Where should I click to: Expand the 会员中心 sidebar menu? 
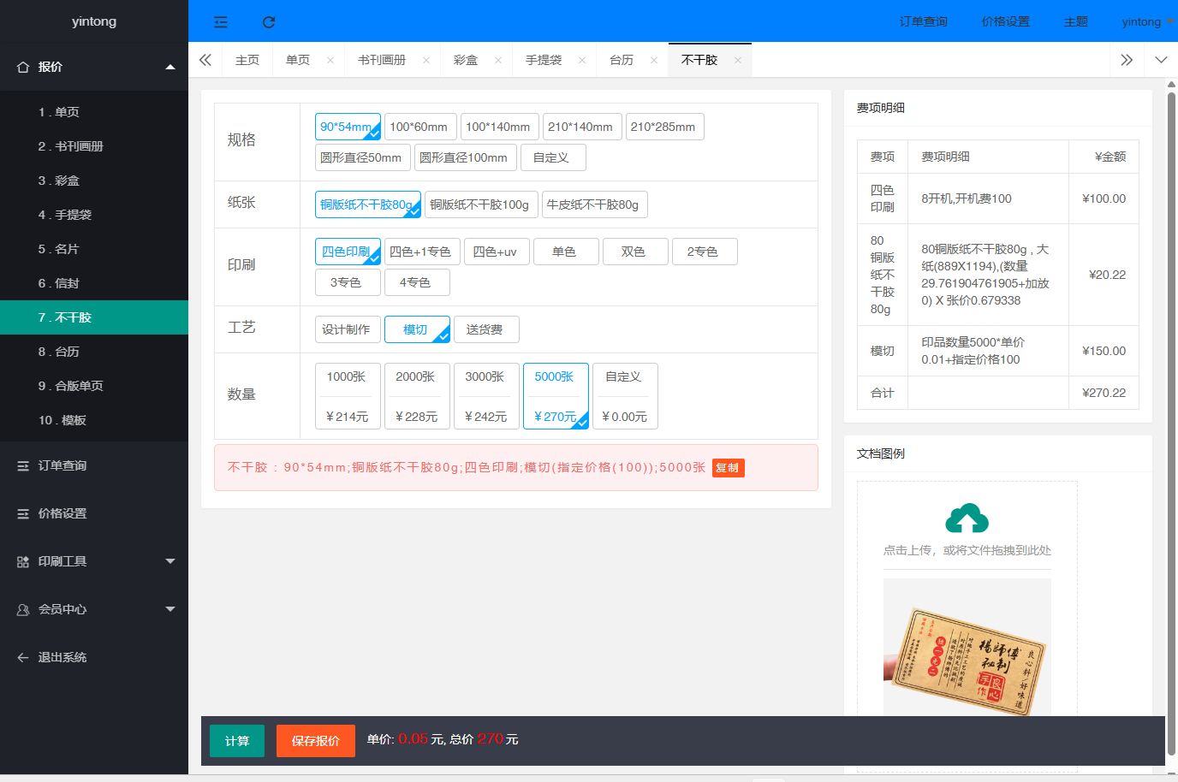point(170,609)
